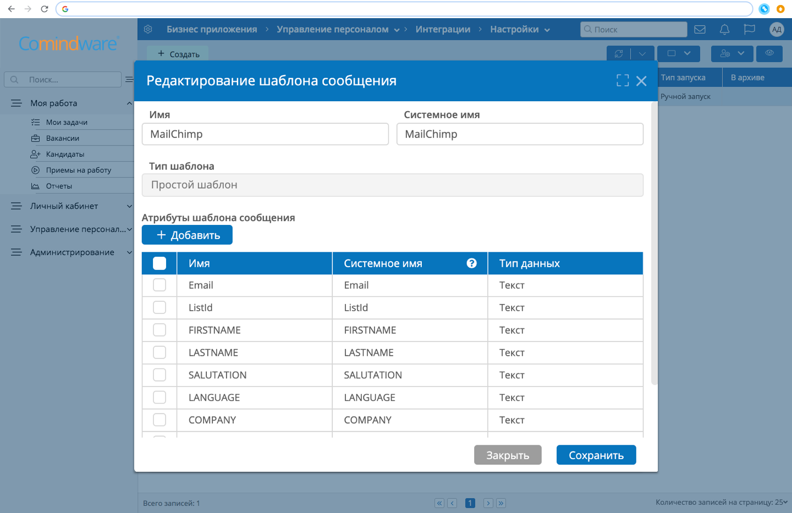This screenshot has width=792, height=513.
Task: Click the eye view icon in the toolbar
Action: [x=769, y=53]
